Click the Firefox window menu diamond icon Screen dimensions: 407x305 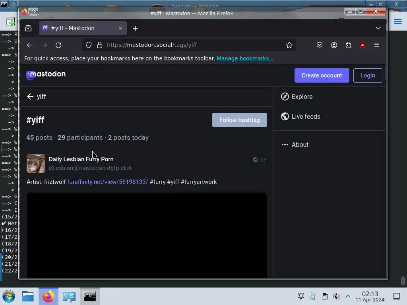pyautogui.click(x=33, y=11)
